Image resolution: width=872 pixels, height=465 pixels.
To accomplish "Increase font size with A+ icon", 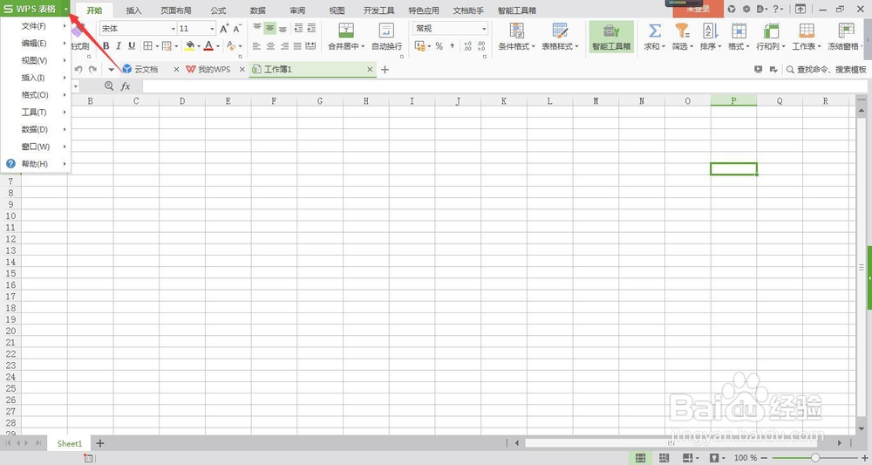I will (x=224, y=29).
